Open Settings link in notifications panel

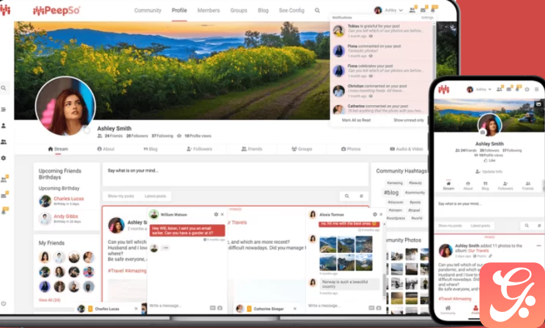427,17
